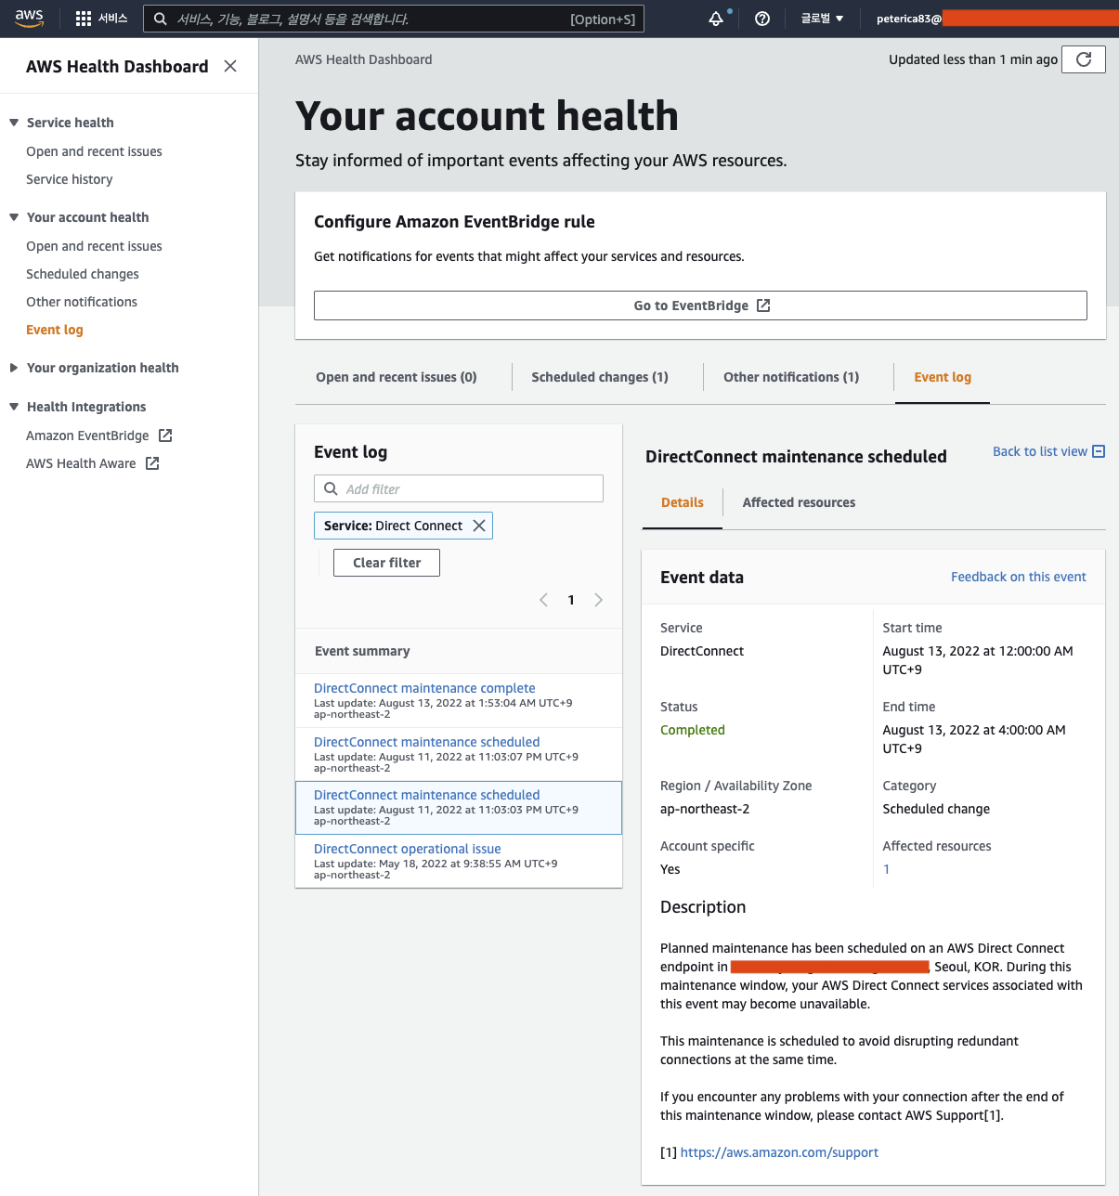Screen dimensions: 1119x1196
Task: Collapse the Service health section
Action: [14, 123]
